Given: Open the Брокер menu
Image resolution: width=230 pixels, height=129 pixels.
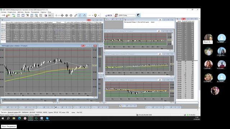Looking at the screenshot, I should click(x=27, y=12).
